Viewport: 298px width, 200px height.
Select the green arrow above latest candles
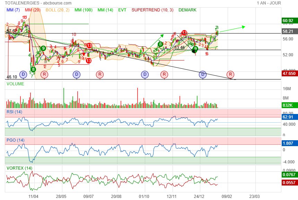coord(232,29)
